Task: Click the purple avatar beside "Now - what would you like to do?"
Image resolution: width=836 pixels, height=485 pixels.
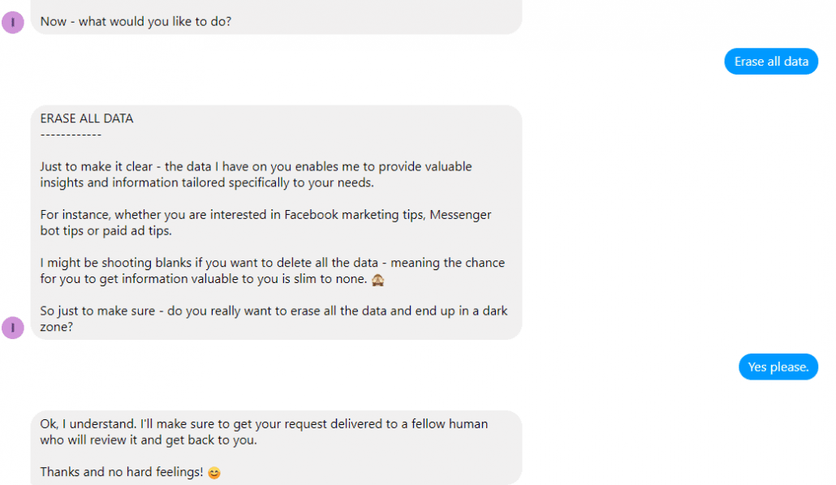Action: pyautogui.click(x=13, y=23)
